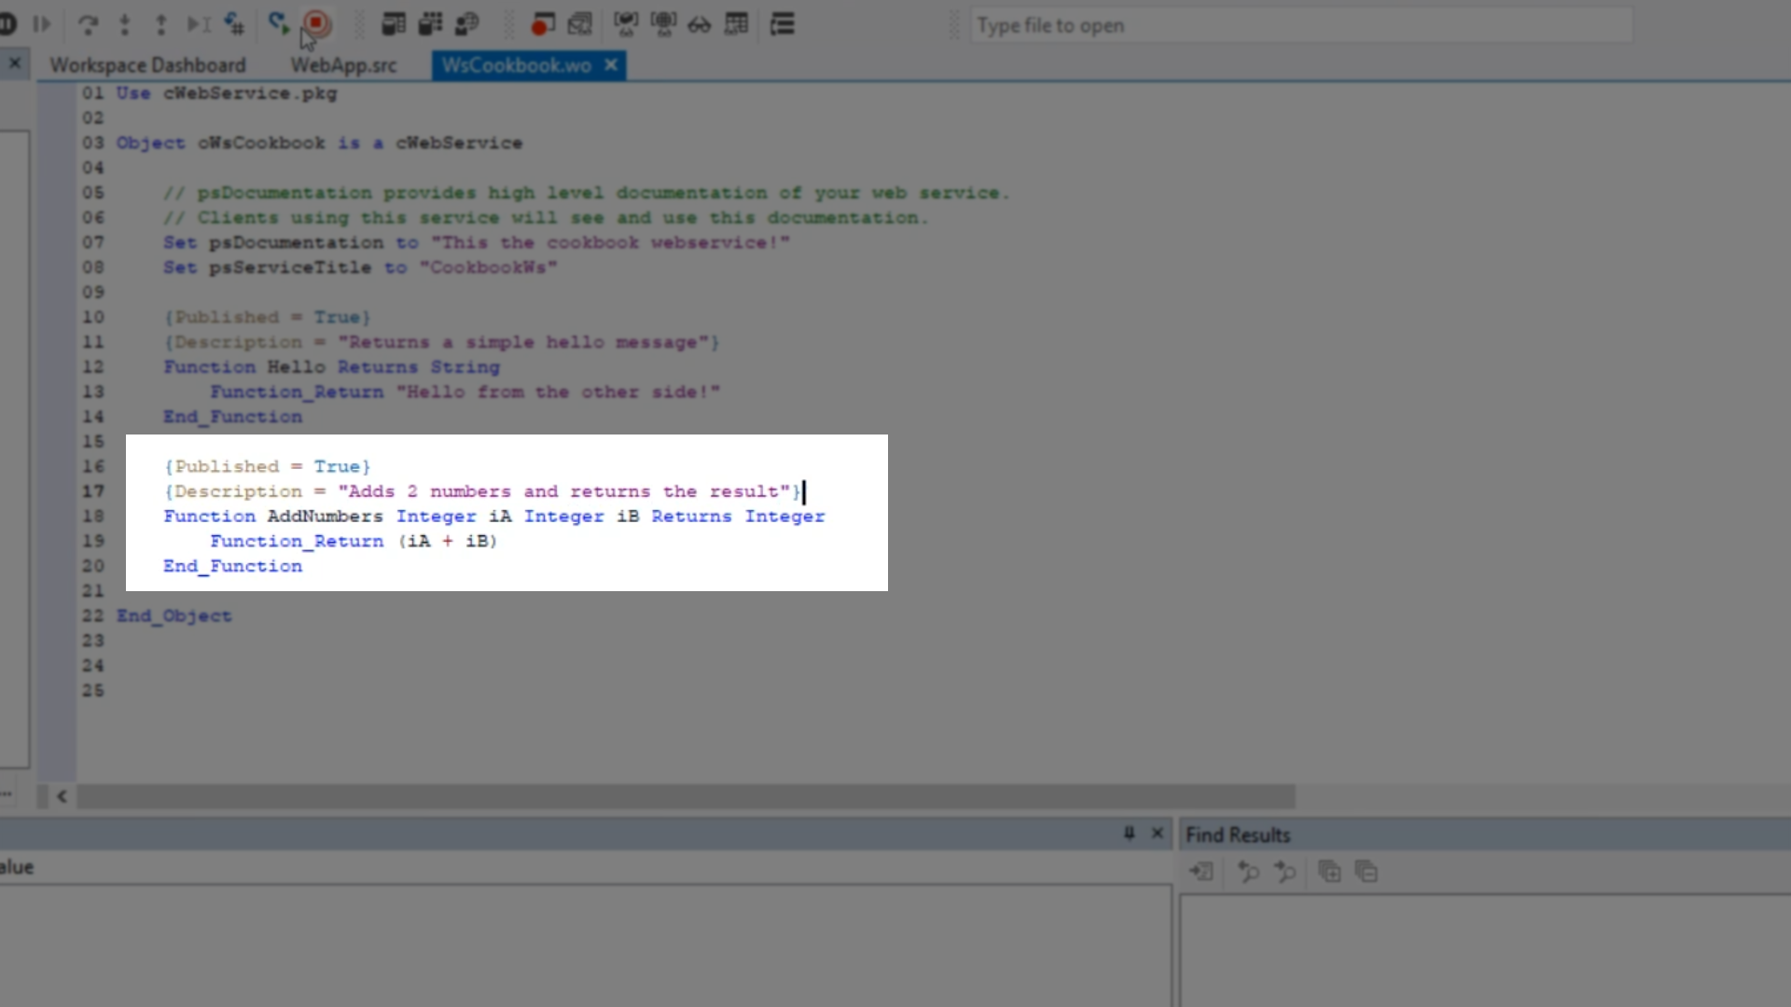Screen dimensions: 1791x1007
Task: Click the Type file to open field
Action: 1301,25
